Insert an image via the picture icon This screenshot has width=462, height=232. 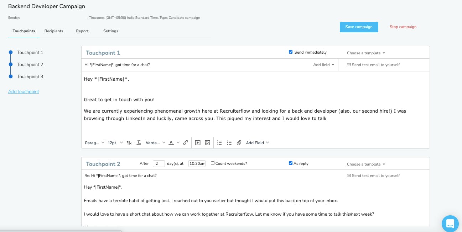point(208,143)
